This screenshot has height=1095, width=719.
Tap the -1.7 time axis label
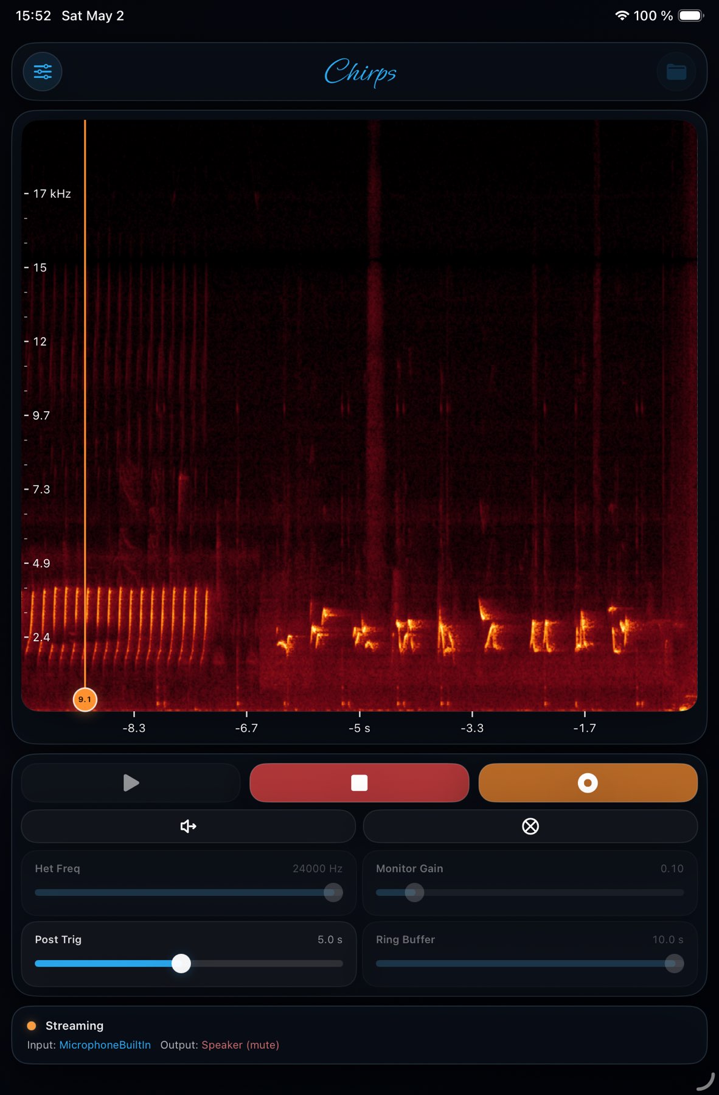[x=585, y=728]
